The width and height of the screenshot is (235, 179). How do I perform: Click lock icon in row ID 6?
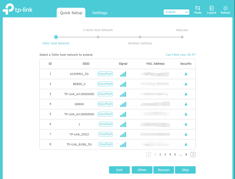coord(186,124)
